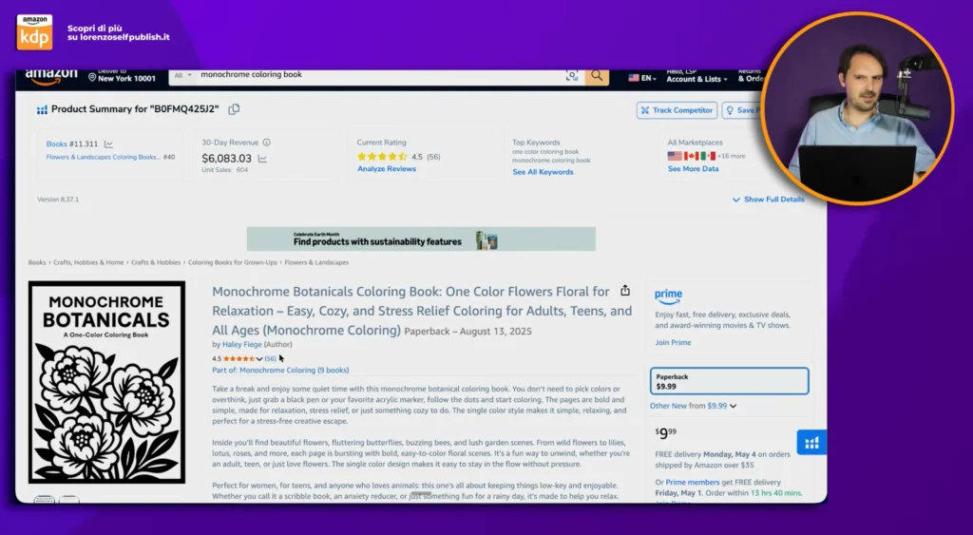Open the EN language selector
Screen dimensions: 973x535
tap(642, 78)
